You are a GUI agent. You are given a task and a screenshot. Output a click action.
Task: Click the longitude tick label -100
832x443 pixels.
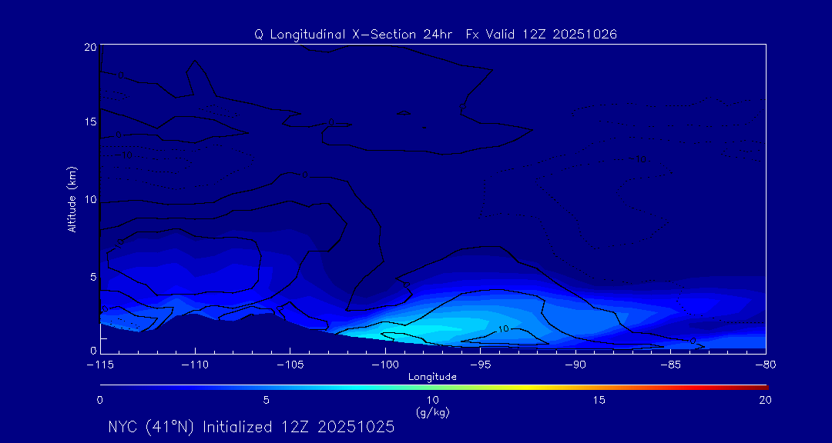384,365
